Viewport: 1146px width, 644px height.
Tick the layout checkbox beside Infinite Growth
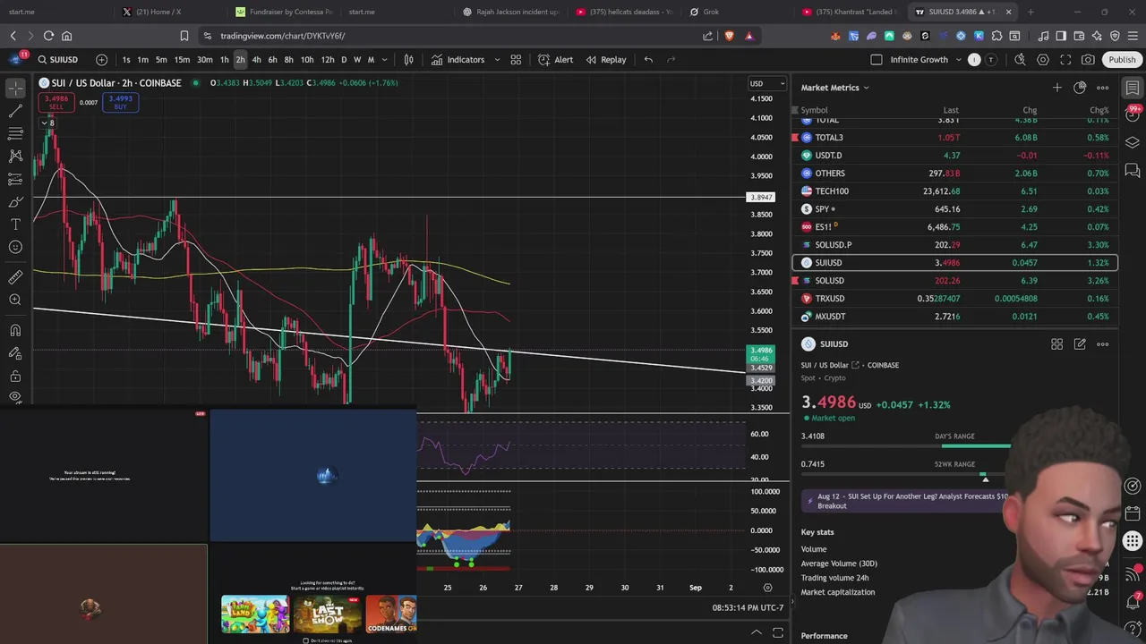[x=877, y=60]
